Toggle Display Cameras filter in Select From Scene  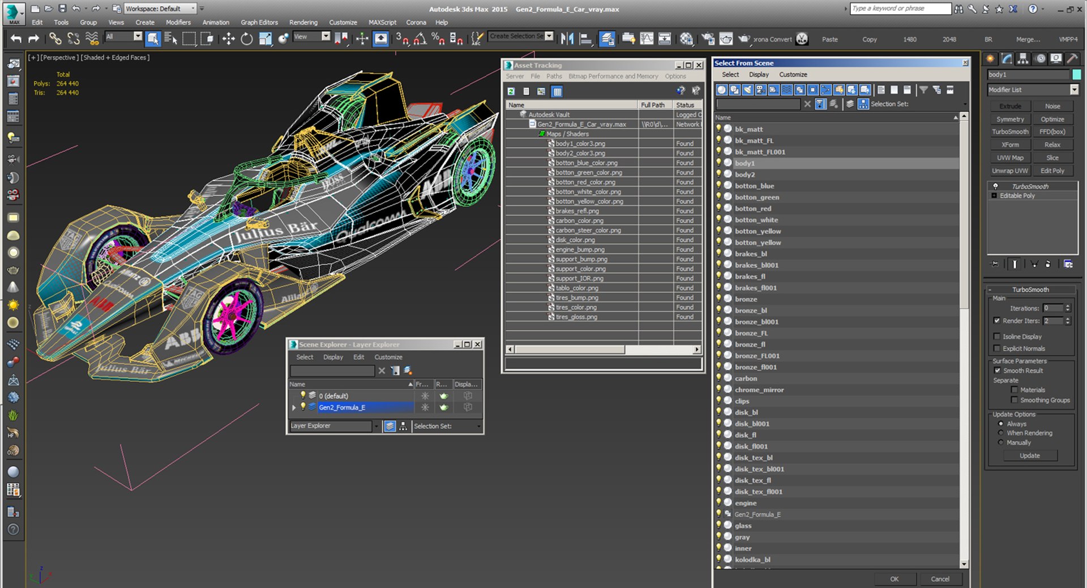[760, 90]
